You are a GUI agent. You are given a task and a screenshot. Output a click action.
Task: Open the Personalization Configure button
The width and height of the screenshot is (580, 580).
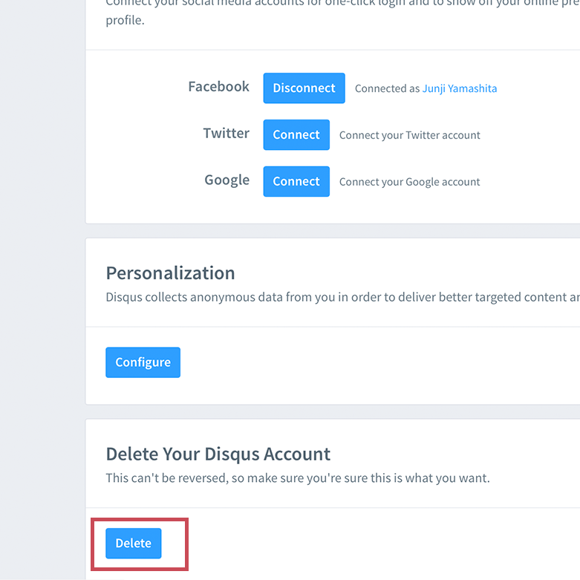(143, 362)
